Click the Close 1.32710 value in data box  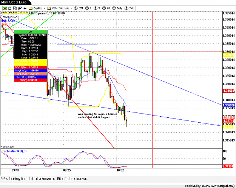tap(33, 58)
